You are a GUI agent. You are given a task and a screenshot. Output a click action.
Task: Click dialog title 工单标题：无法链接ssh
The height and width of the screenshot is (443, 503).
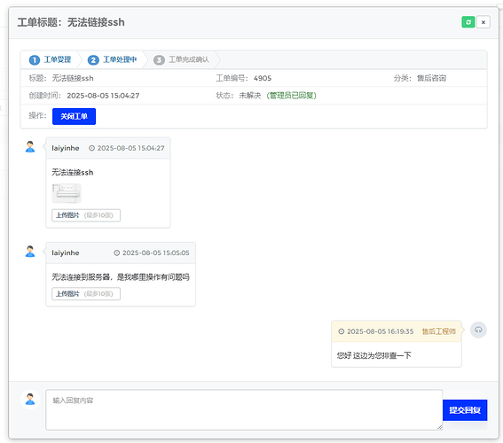[71, 22]
